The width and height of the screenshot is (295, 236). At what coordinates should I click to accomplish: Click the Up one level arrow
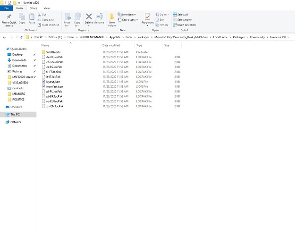point(22,37)
